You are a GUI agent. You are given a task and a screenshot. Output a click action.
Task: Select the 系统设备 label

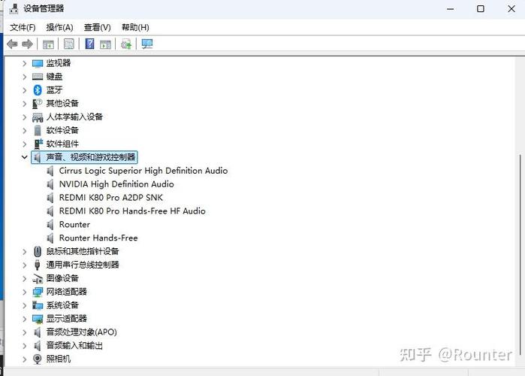coord(62,305)
